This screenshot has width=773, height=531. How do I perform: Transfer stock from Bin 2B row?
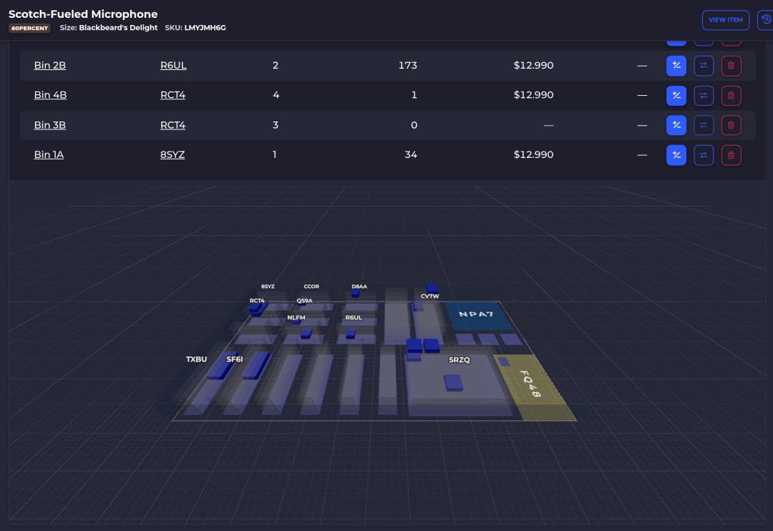pyautogui.click(x=704, y=66)
